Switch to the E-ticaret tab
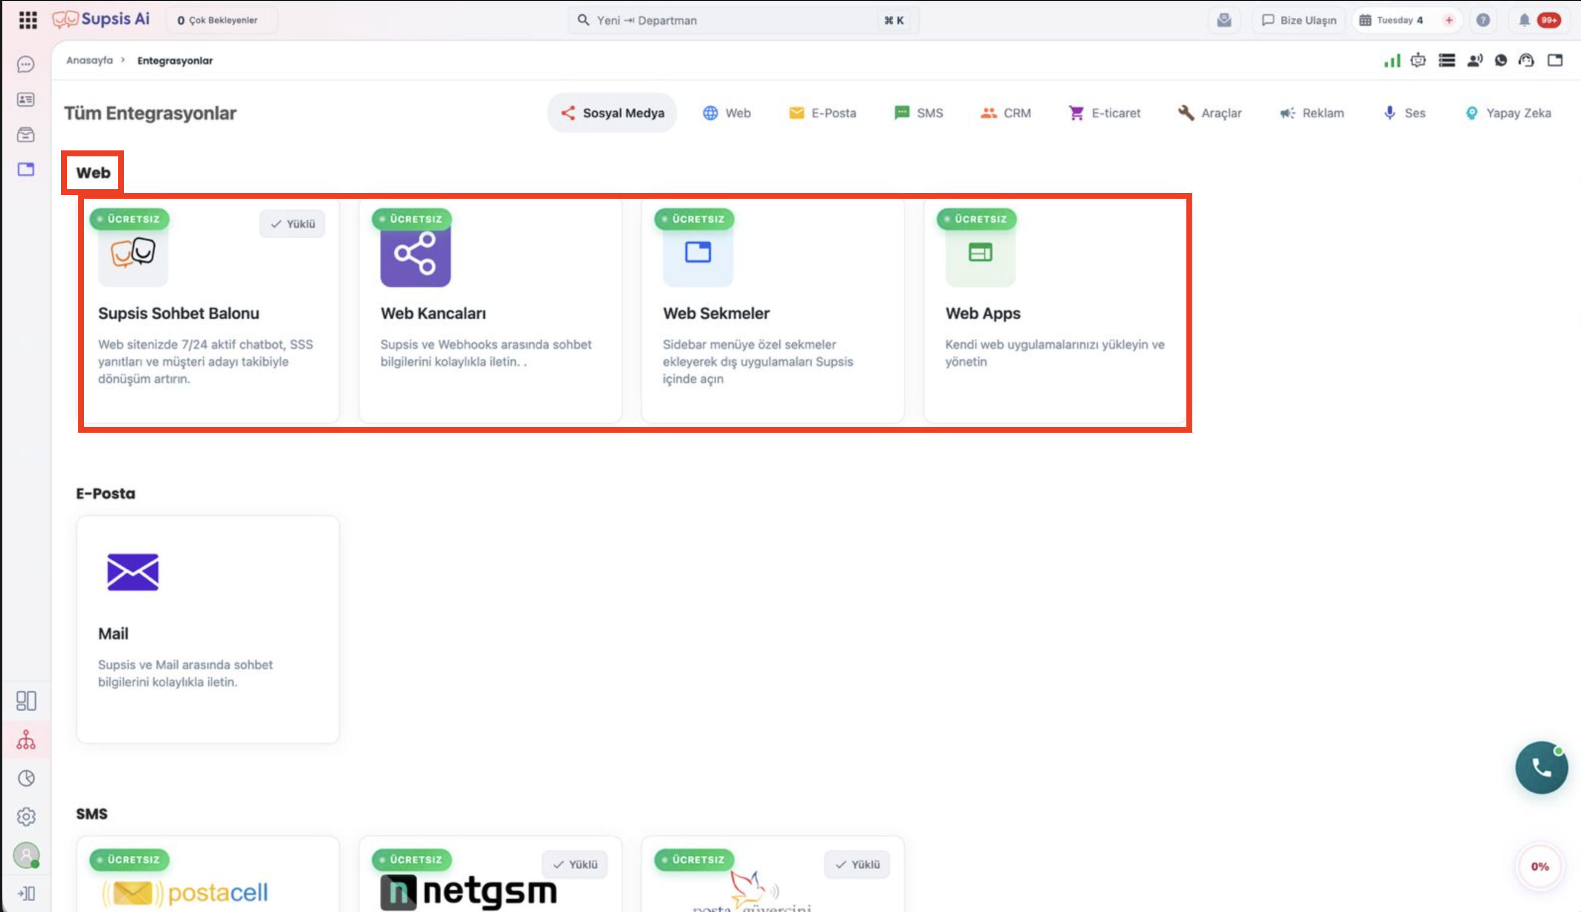The width and height of the screenshot is (1581, 912). (x=1105, y=113)
